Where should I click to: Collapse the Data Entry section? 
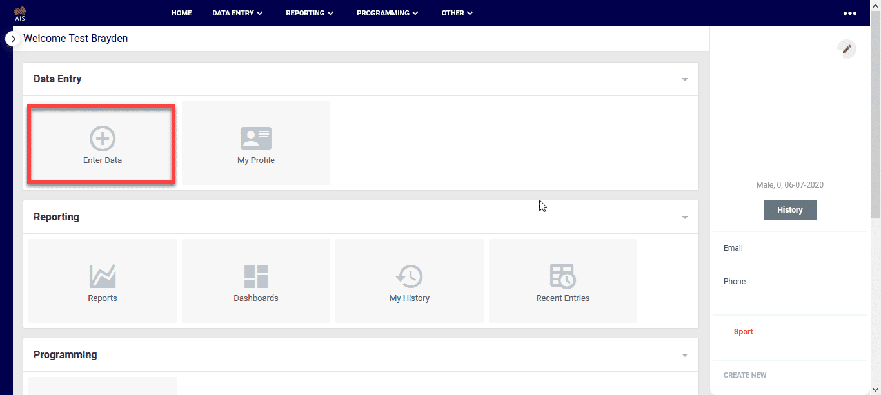click(x=685, y=79)
